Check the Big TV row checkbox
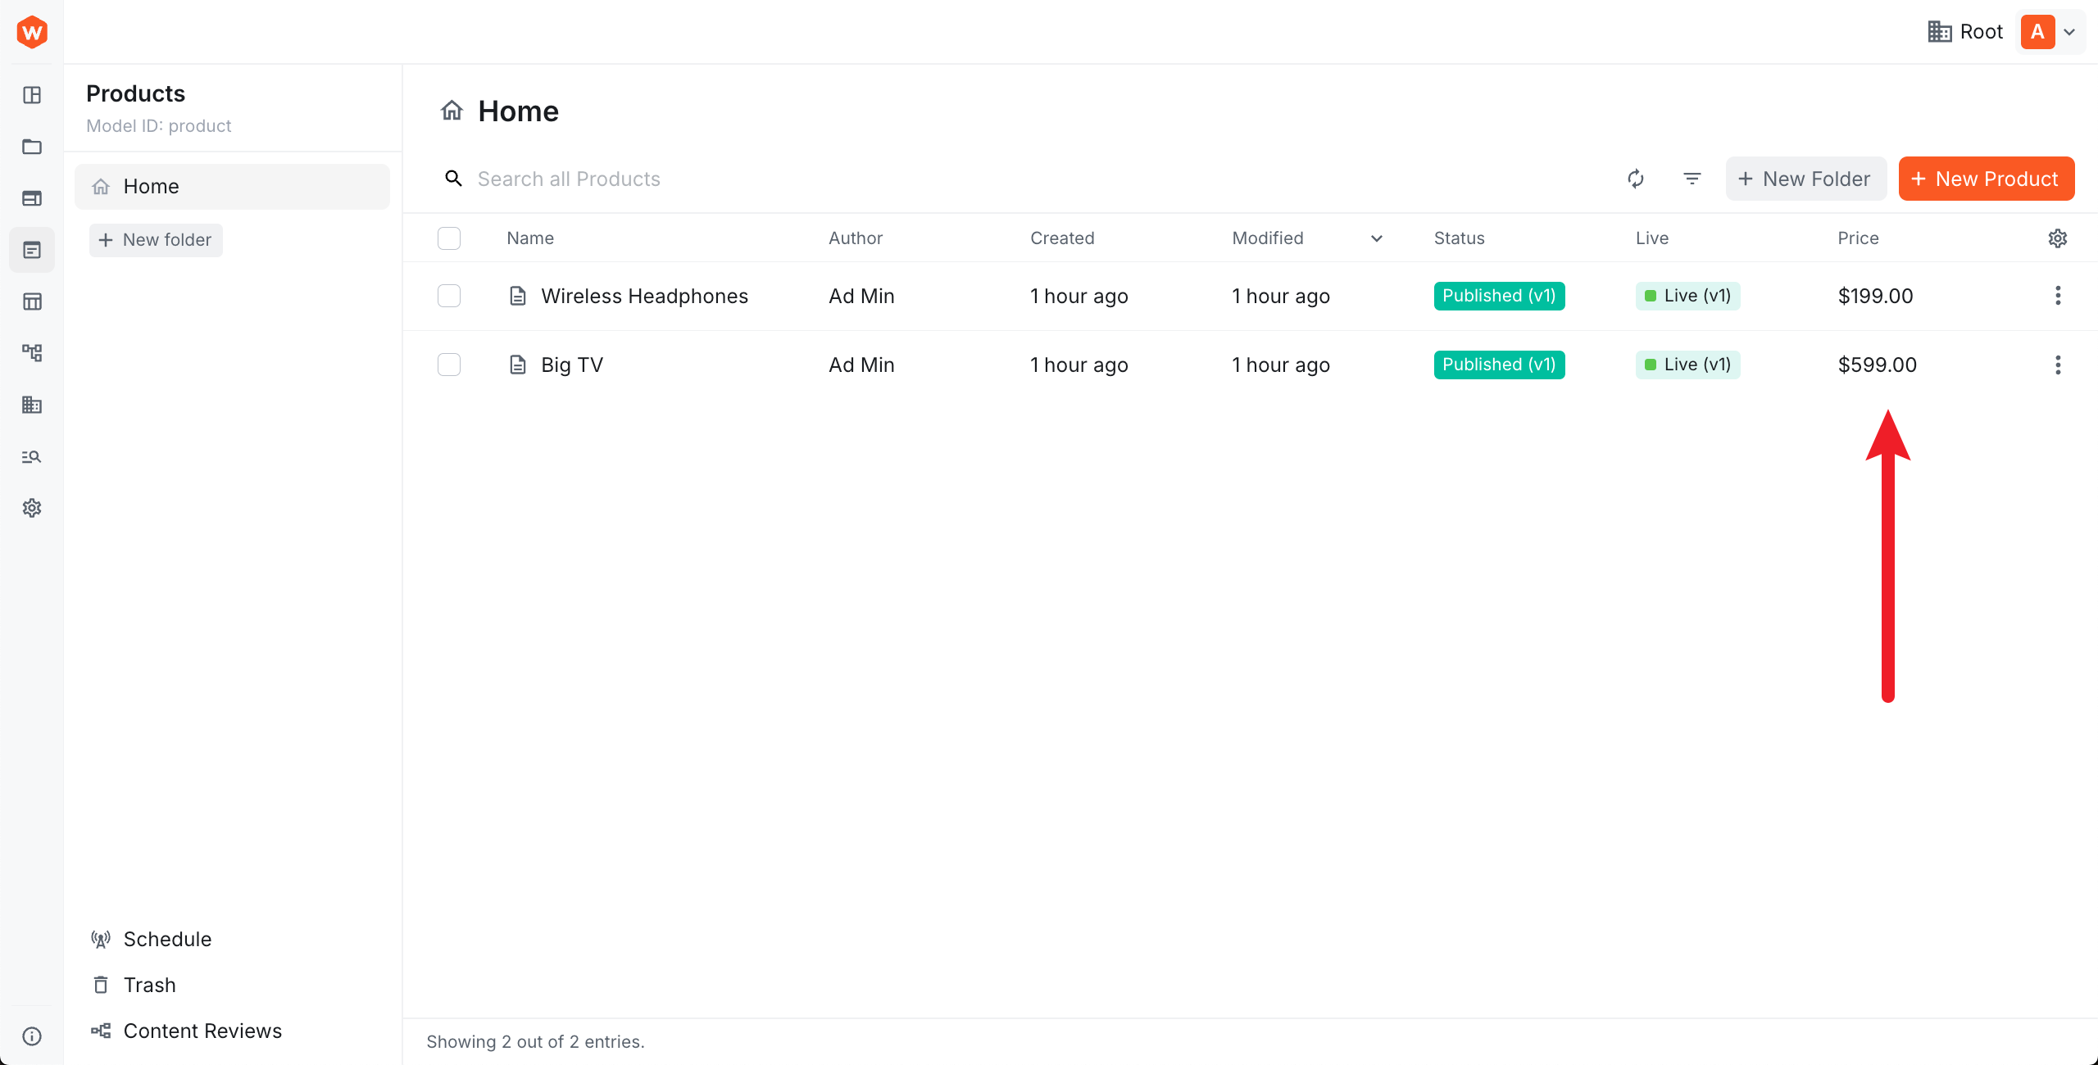The image size is (2098, 1065). tap(449, 365)
